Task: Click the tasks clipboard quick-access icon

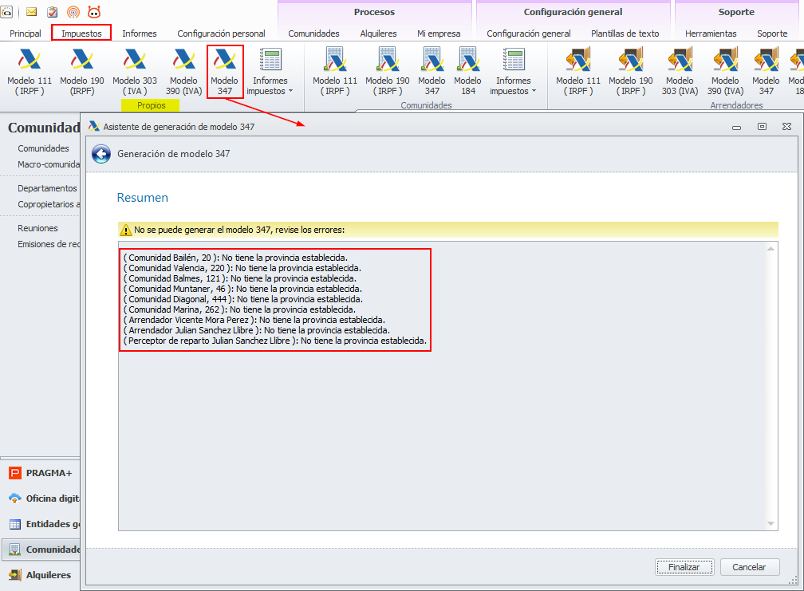Action: point(53,12)
